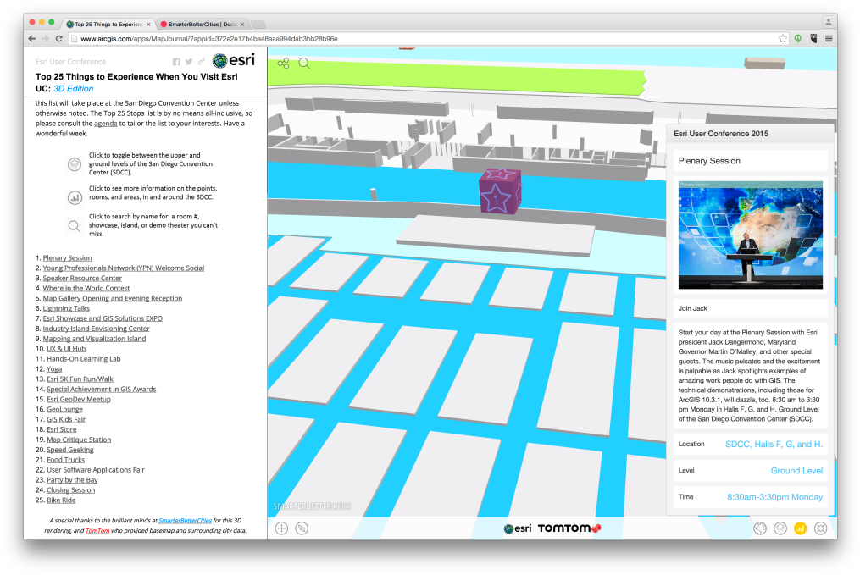Click the Facebook share icon

176,62
